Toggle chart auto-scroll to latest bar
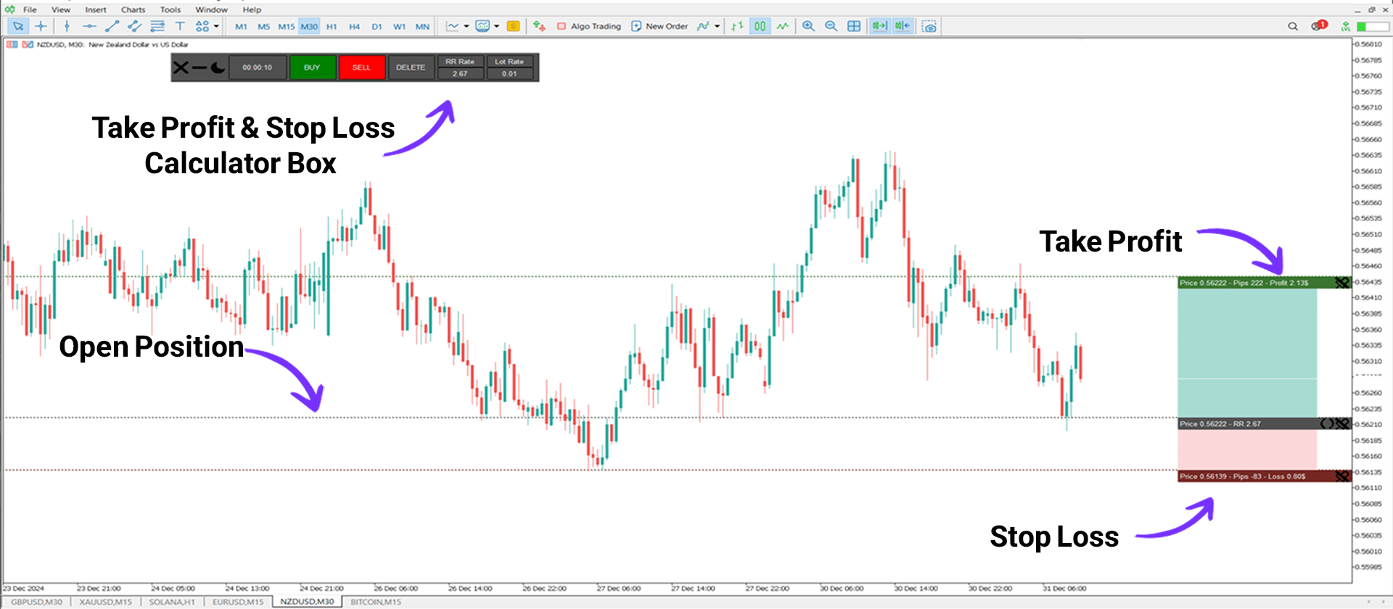Screen dimensions: 1393x609 879,26
